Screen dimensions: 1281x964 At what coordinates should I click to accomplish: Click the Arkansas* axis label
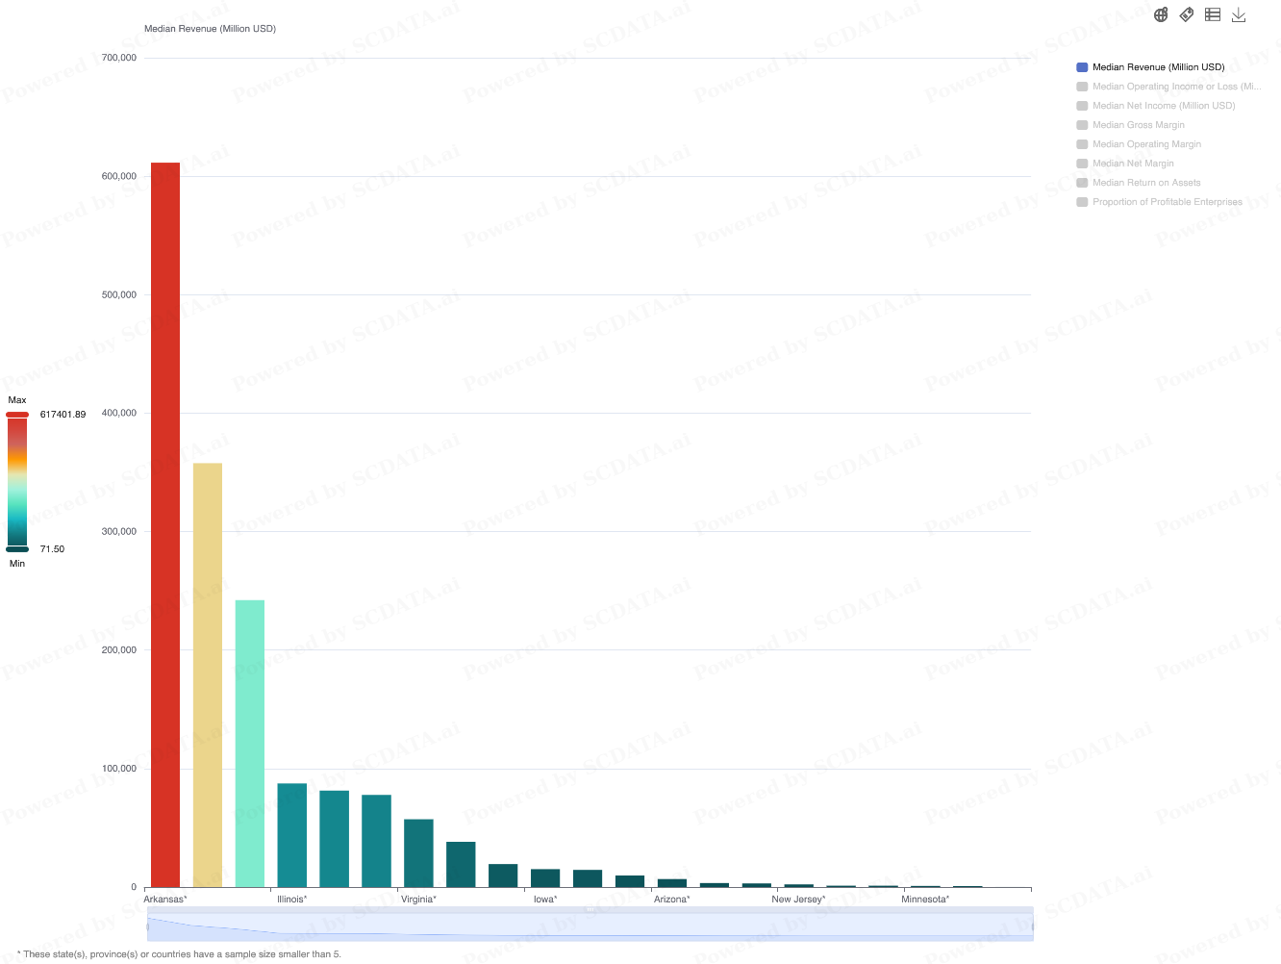click(x=165, y=900)
